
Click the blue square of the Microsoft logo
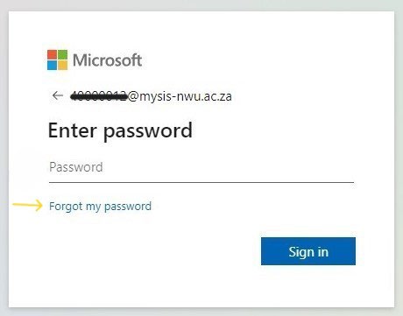coord(52,65)
